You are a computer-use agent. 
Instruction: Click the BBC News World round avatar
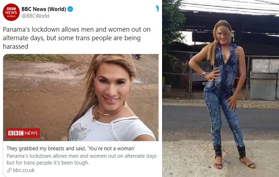(11, 12)
